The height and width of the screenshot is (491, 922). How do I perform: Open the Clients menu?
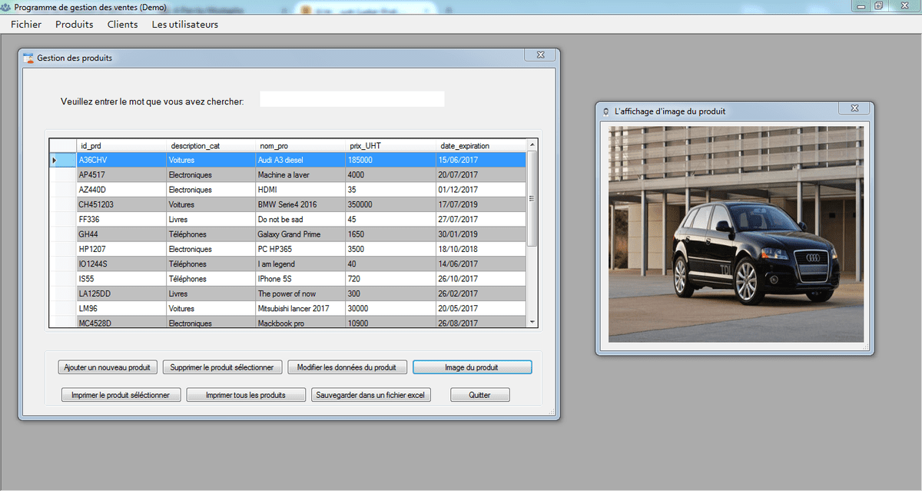pos(122,25)
